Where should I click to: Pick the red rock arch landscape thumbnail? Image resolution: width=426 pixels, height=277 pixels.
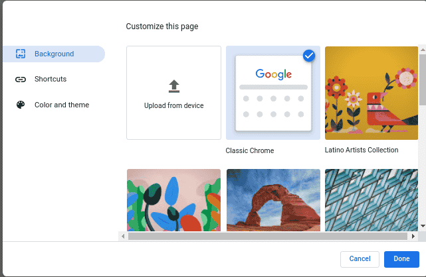coord(273,200)
